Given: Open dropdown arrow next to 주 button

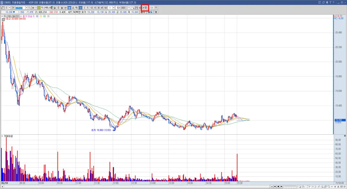Looking at the screenshot, I should click(10, 8).
